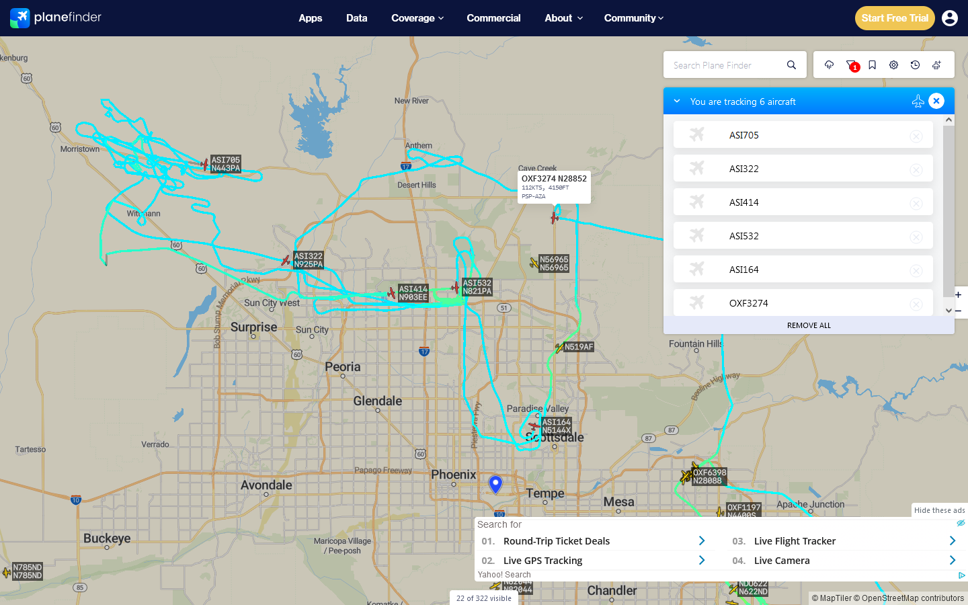Select the ASI322 aircraft marker on map
The image size is (968, 605).
286,260
